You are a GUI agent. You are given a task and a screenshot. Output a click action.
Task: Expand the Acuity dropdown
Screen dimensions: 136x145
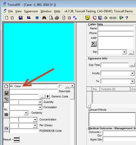click(132, 73)
